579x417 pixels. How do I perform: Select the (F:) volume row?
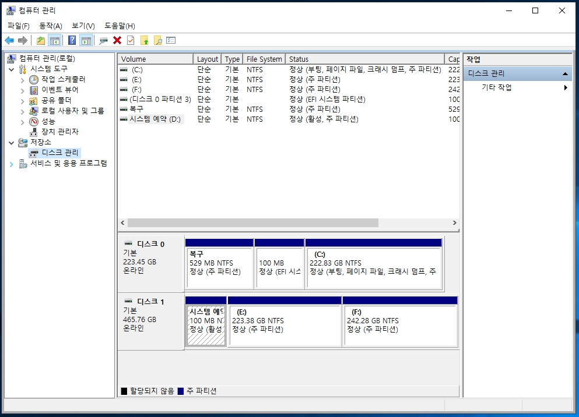click(x=289, y=90)
